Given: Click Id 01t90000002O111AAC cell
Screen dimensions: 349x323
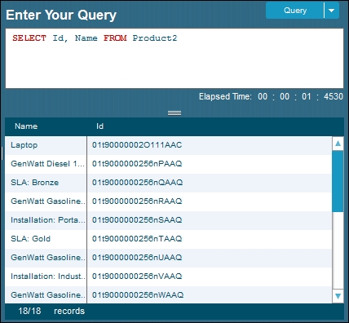Looking at the screenshot, I should pyautogui.click(x=210, y=145).
